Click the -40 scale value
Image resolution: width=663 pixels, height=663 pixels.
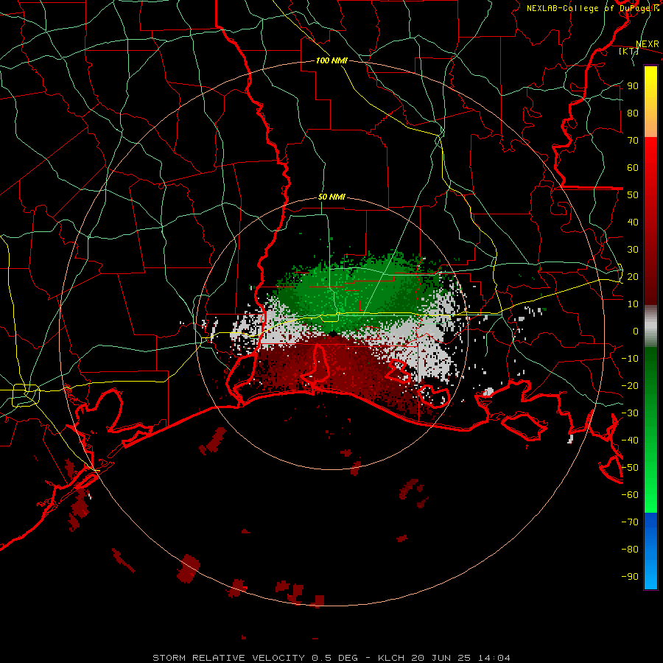coord(630,441)
